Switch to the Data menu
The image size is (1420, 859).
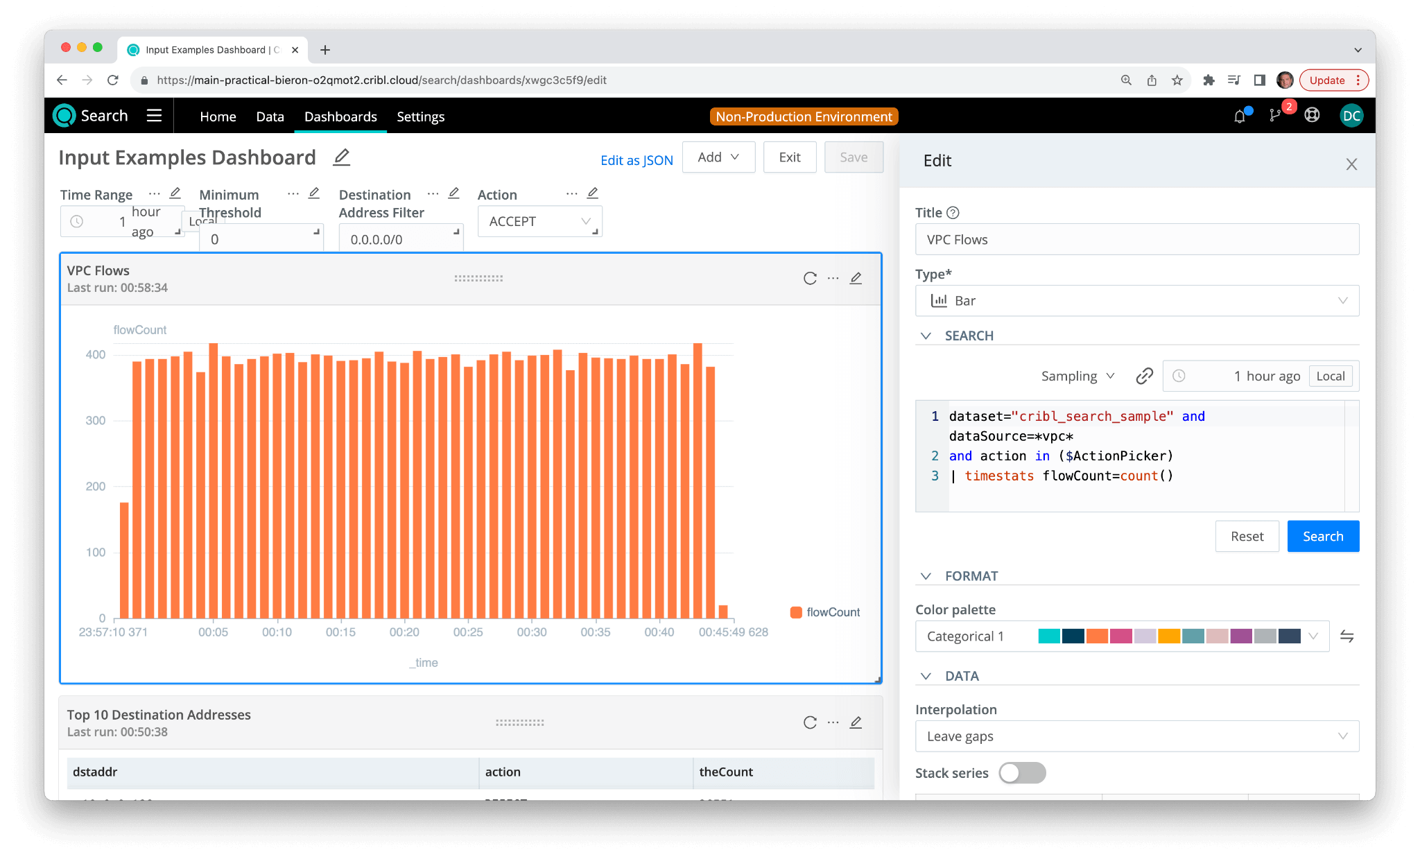tap(270, 116)
